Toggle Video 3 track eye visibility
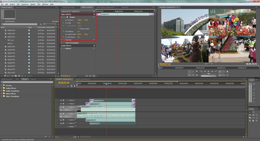Screen dimensions: 260x141 pyautogui.click(x=61, y=100)
